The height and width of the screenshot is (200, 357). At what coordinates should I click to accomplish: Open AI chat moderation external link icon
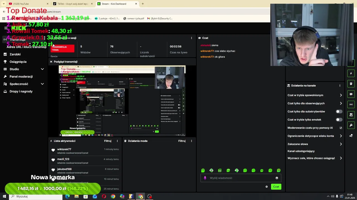tap(341, 128)
